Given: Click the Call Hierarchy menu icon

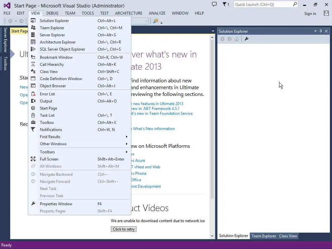Looking at the screenshot, I should point(33,65).
